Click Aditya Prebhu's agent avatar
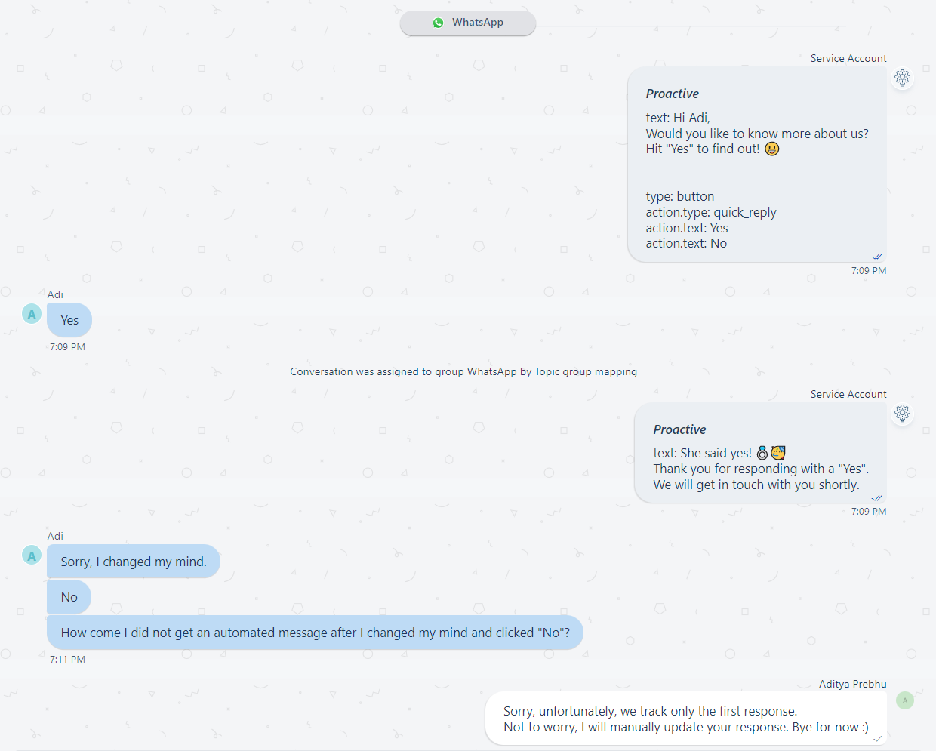 pyautogui.click(x=905, y=700)
